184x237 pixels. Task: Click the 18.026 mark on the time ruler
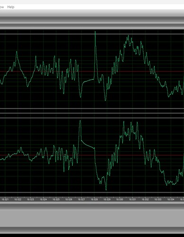69,200
